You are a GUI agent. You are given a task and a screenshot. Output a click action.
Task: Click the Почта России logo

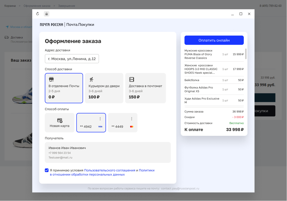click(51, 25)
